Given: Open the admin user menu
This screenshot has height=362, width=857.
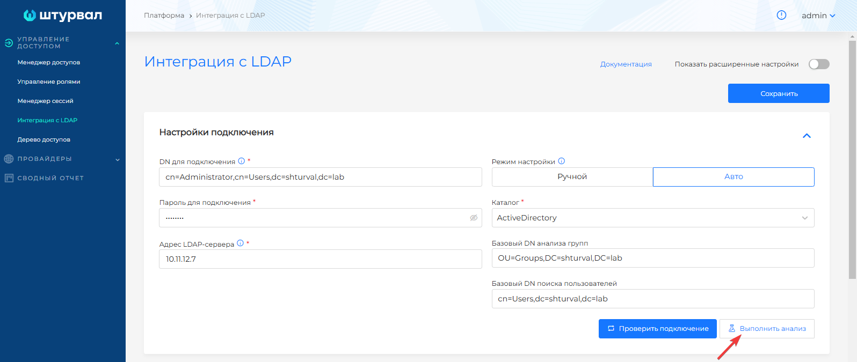Looking at the screenshot, I should point(818,16).
